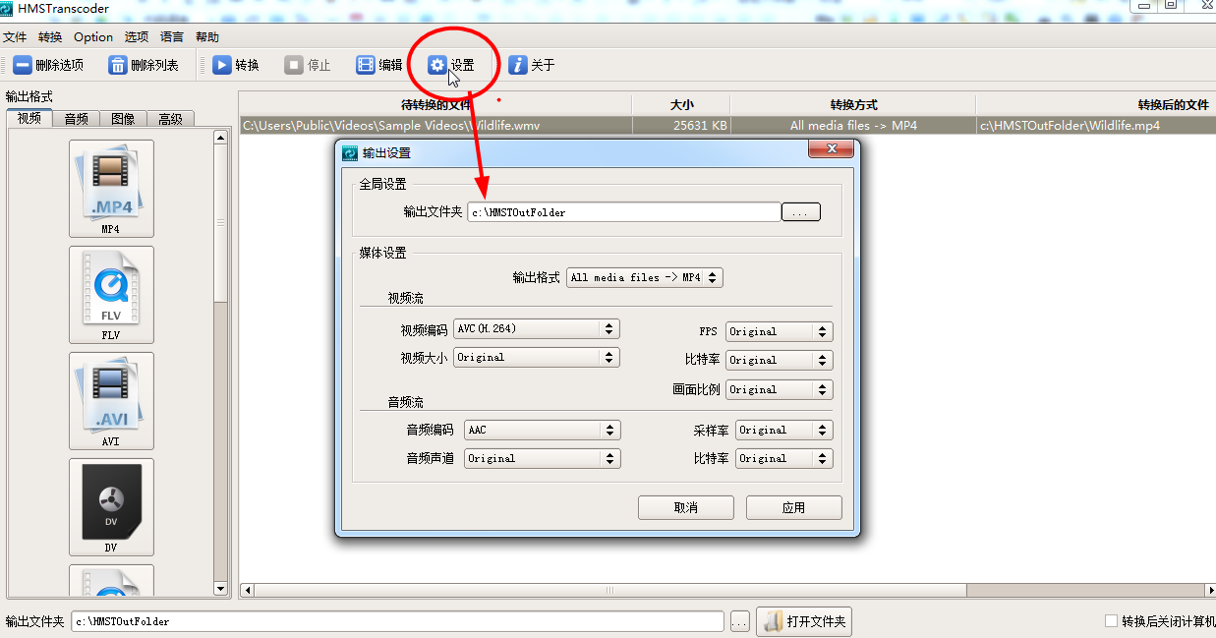Switch to the 视频 format tab
The height and width of the screenshot is (638, 1216).
[29, 118]
